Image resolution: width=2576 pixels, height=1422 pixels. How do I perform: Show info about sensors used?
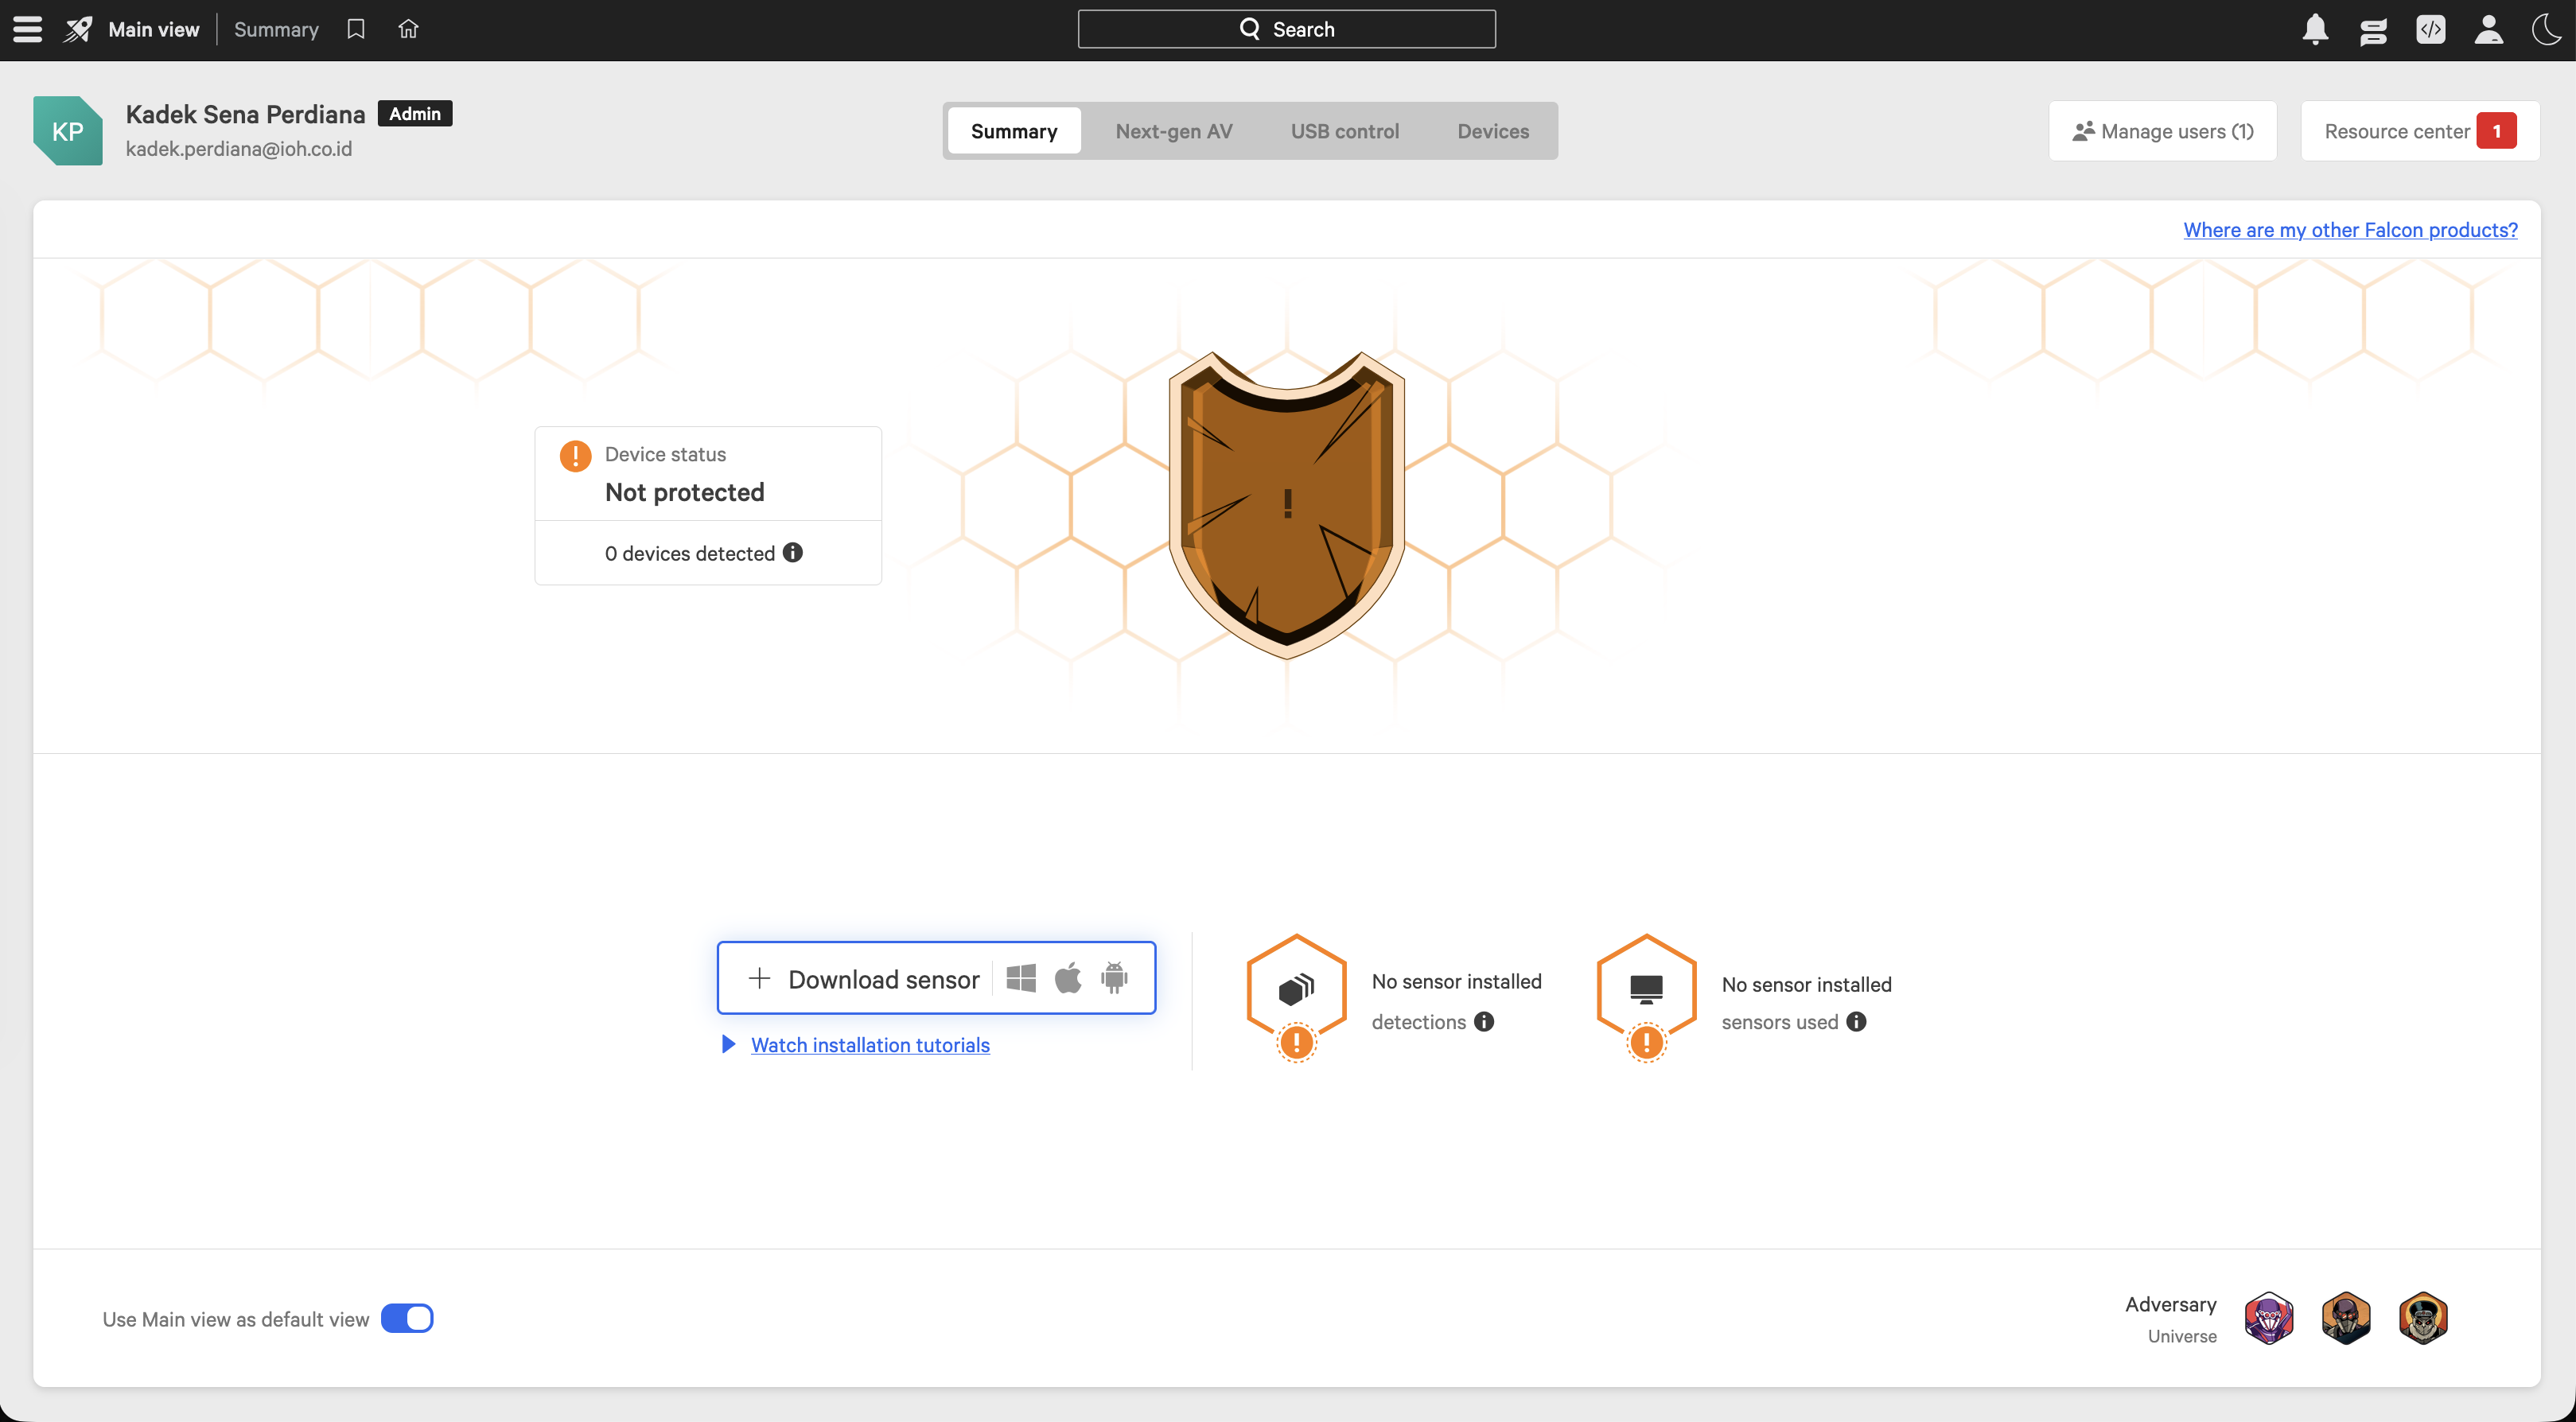click(x=1856, y=1021)
